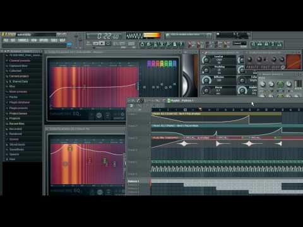Click the FL Studio logo icon
Viewport: 303px width, 227px height.
pyautogui.click(x=3, y=34)
